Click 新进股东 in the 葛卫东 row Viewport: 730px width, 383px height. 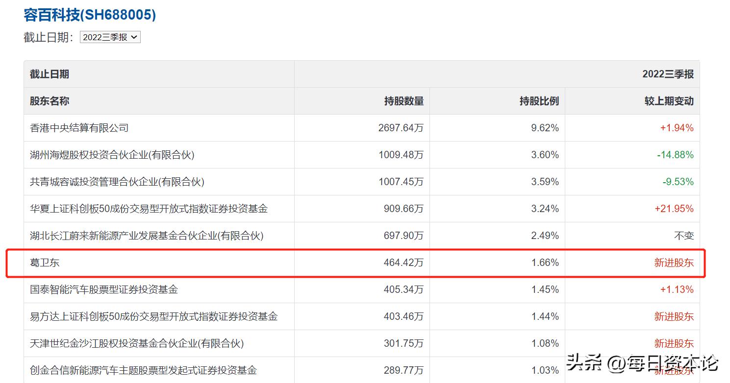[674, 263]
